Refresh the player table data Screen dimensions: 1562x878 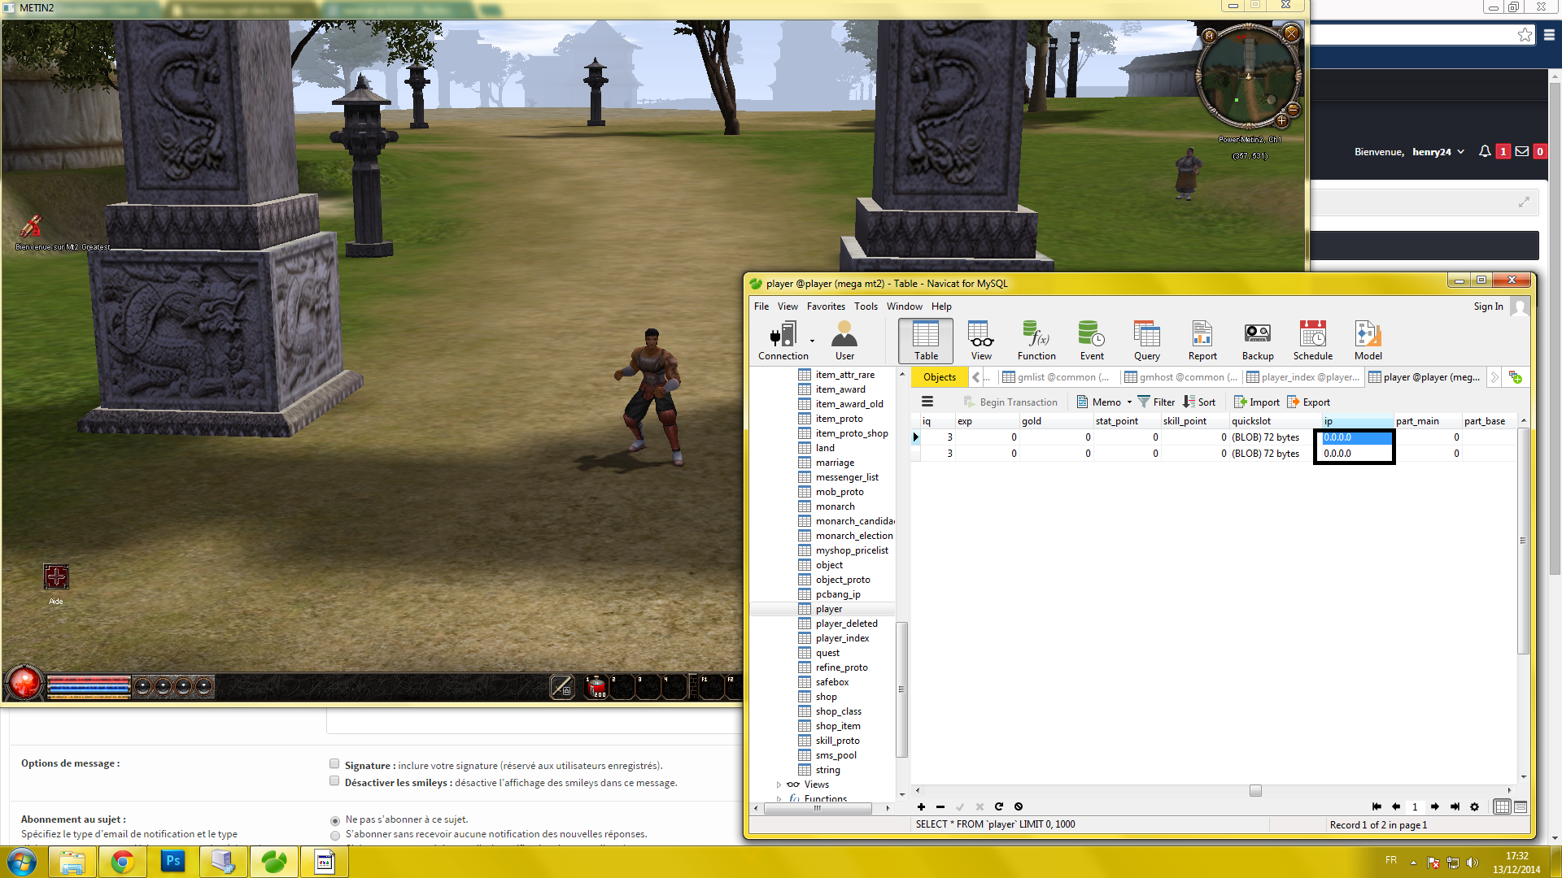(999, 806)
